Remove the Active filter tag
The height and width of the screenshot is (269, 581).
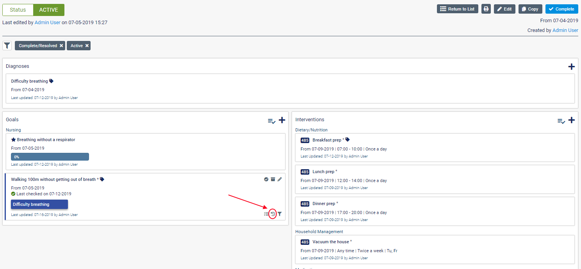pyautogui.click(x=87, y=46)
